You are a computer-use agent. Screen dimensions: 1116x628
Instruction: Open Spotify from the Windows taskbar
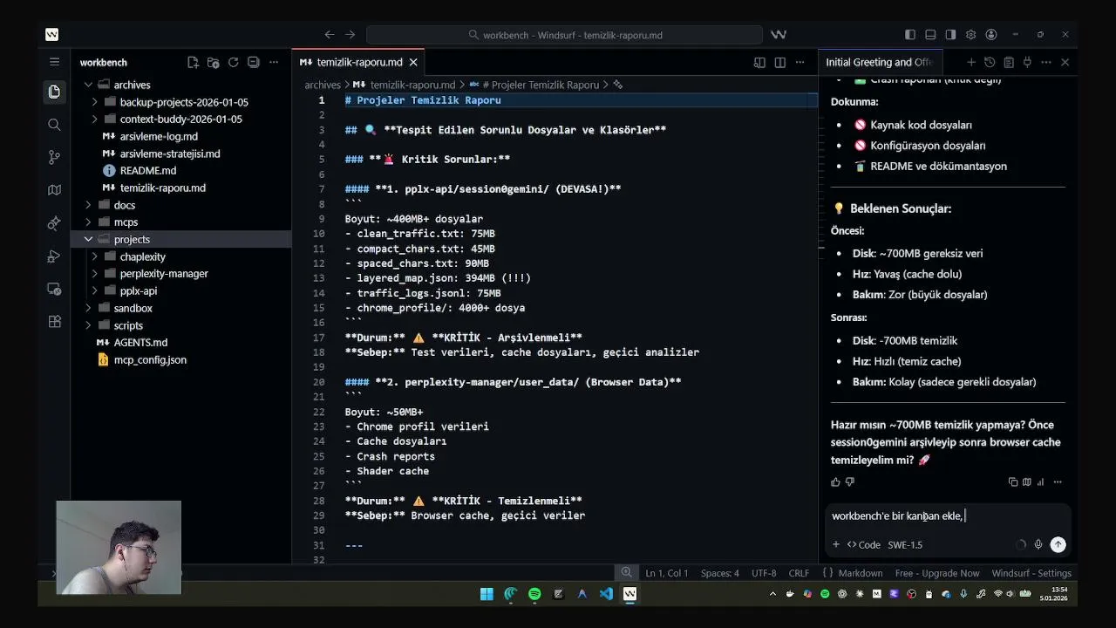[534, 594]
